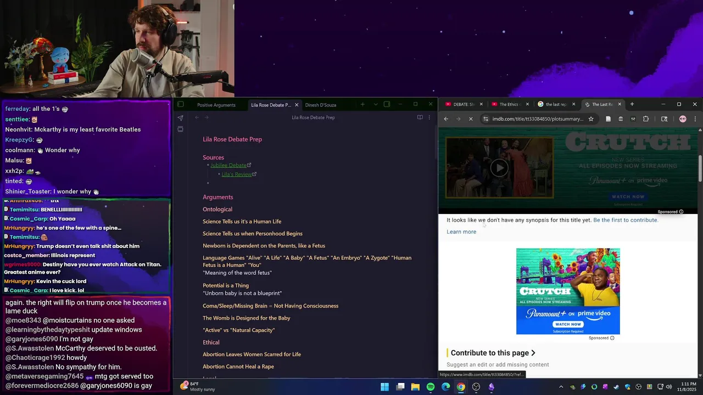
Task: Click Sponsored info icon below square ad
Action: click(x=612, y=338)
